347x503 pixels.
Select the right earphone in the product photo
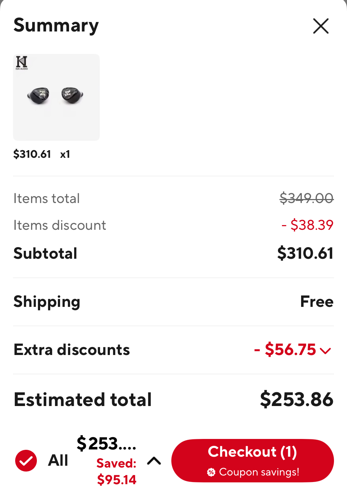[x=71, y=95]
